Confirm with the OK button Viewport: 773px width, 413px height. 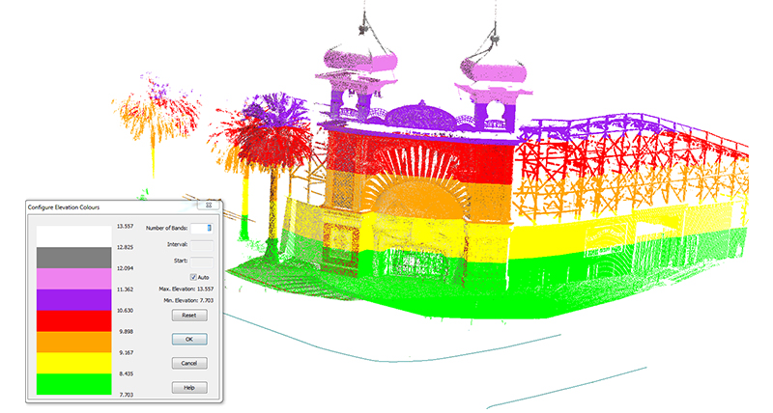pos(188,339)
